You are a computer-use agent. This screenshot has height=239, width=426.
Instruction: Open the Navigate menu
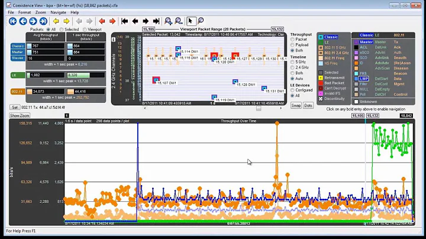coord(58,12)
